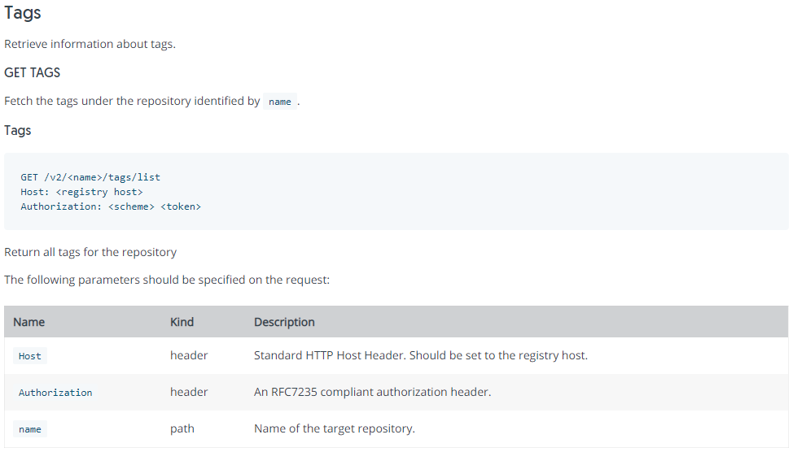Click the RFC7235 compliant authorization description
Screen dimensions: 797x452
[x=373, y=392]
